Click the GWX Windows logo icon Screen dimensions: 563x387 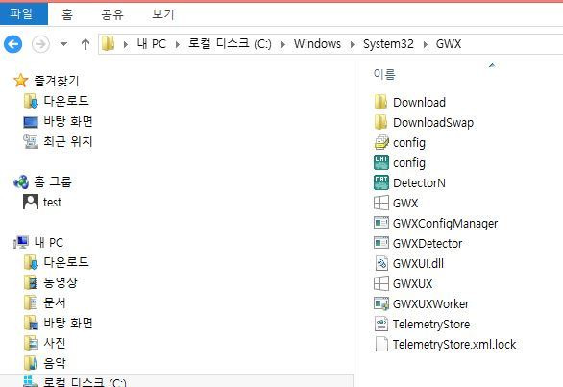tap(381, 203)
